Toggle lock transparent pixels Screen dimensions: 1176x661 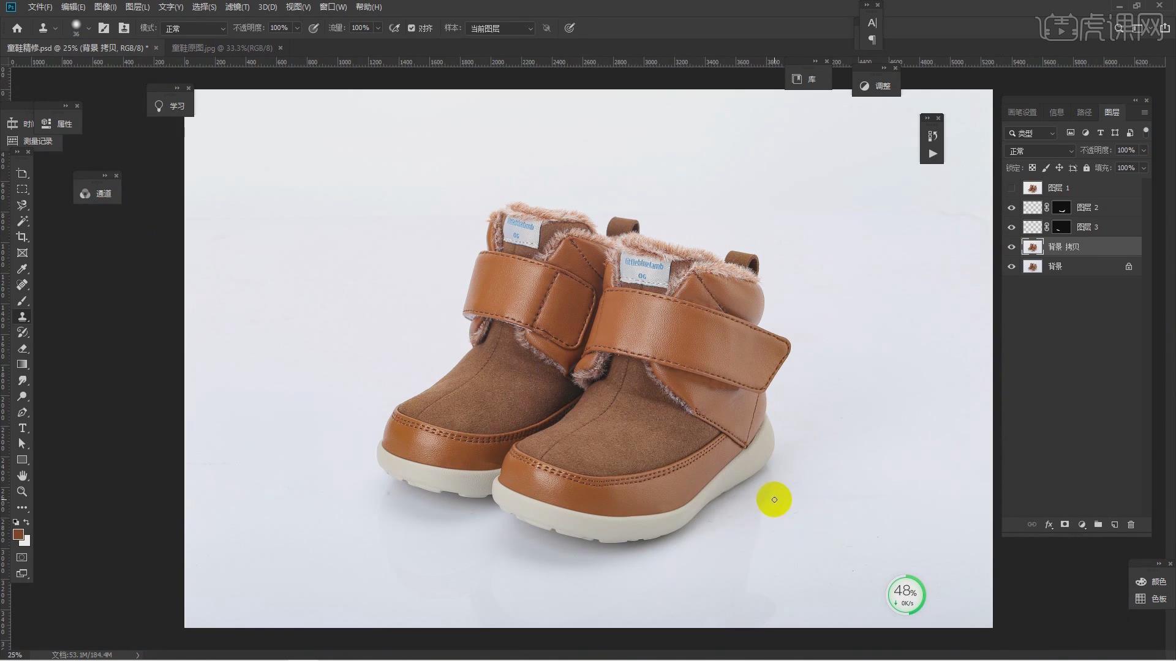tap(1033, 168)
